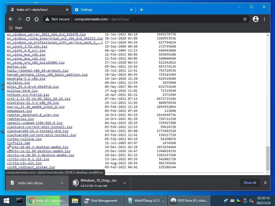Download netboot.xyz-hybrid.iso
The width and height of the screenshot is (275, 206).
pos(28,95)
